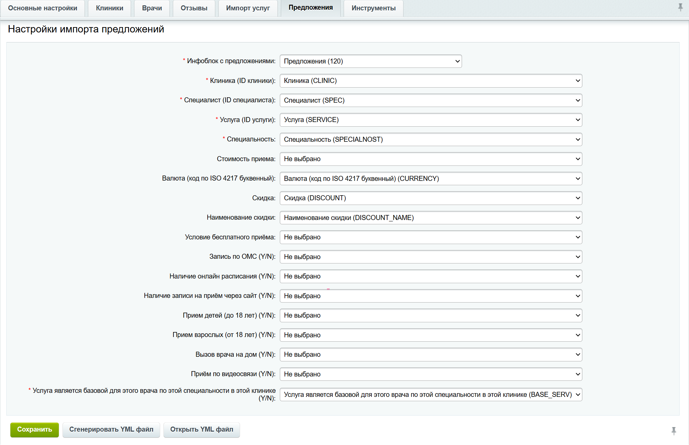Open the Запись по ОМС dropdown
The width and height of the screenshot is (689, 445).
pos(431,257)
